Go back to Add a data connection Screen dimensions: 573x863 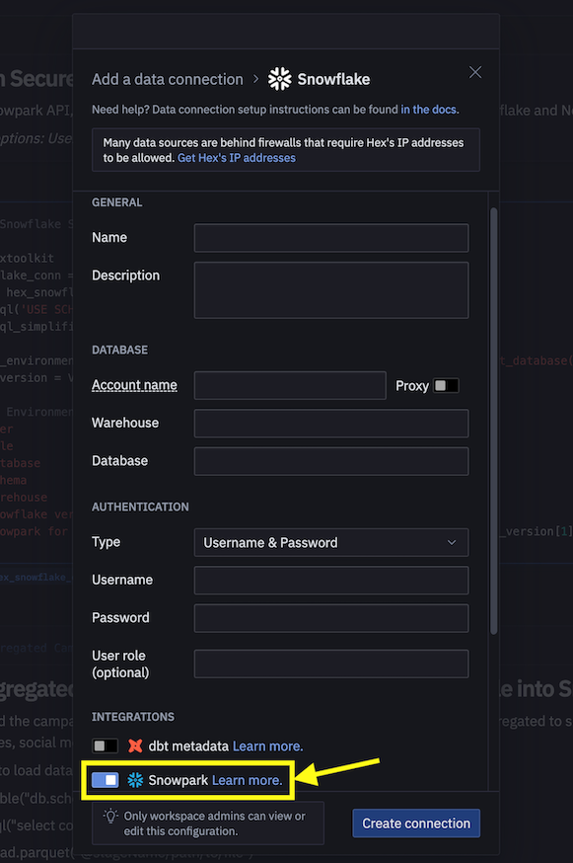168,79
